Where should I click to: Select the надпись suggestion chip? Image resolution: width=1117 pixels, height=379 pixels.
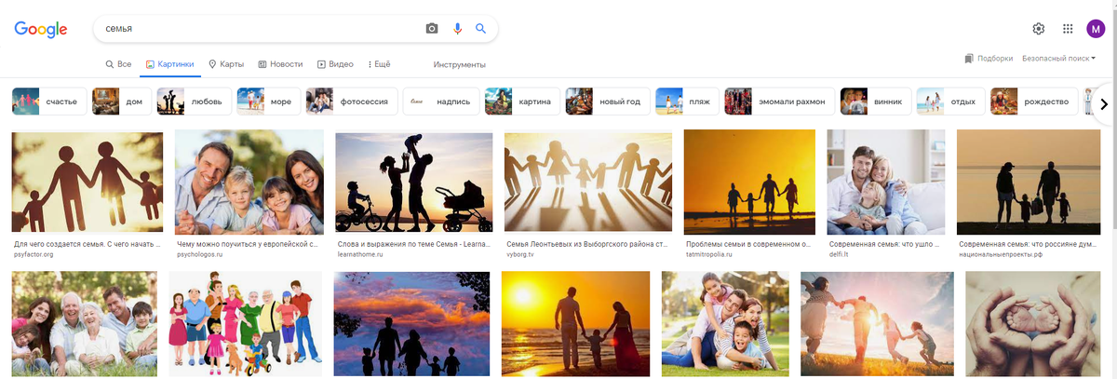441,101
